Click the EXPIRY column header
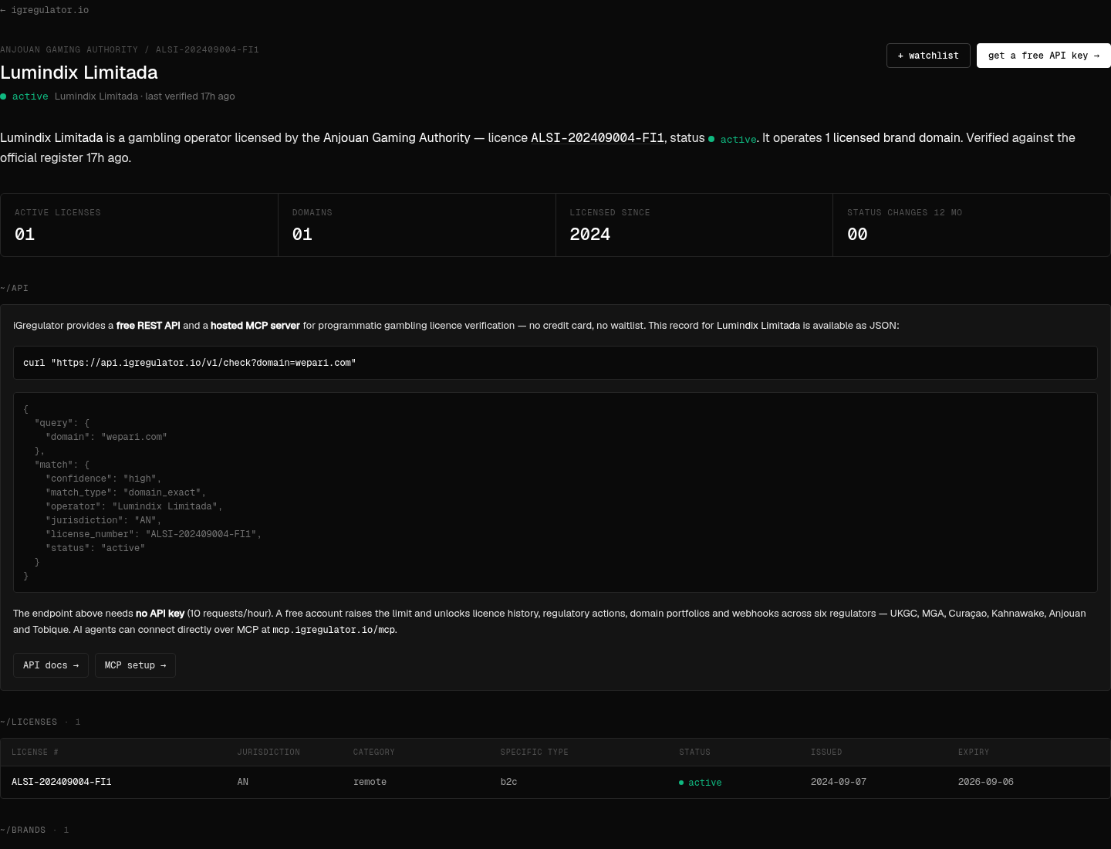This screenshot has height=849, width=1111. click(x=974, y=752)
